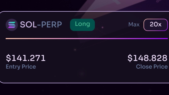Open the 20x leverage selector
169x95 pixels.
tap(156, 25)
